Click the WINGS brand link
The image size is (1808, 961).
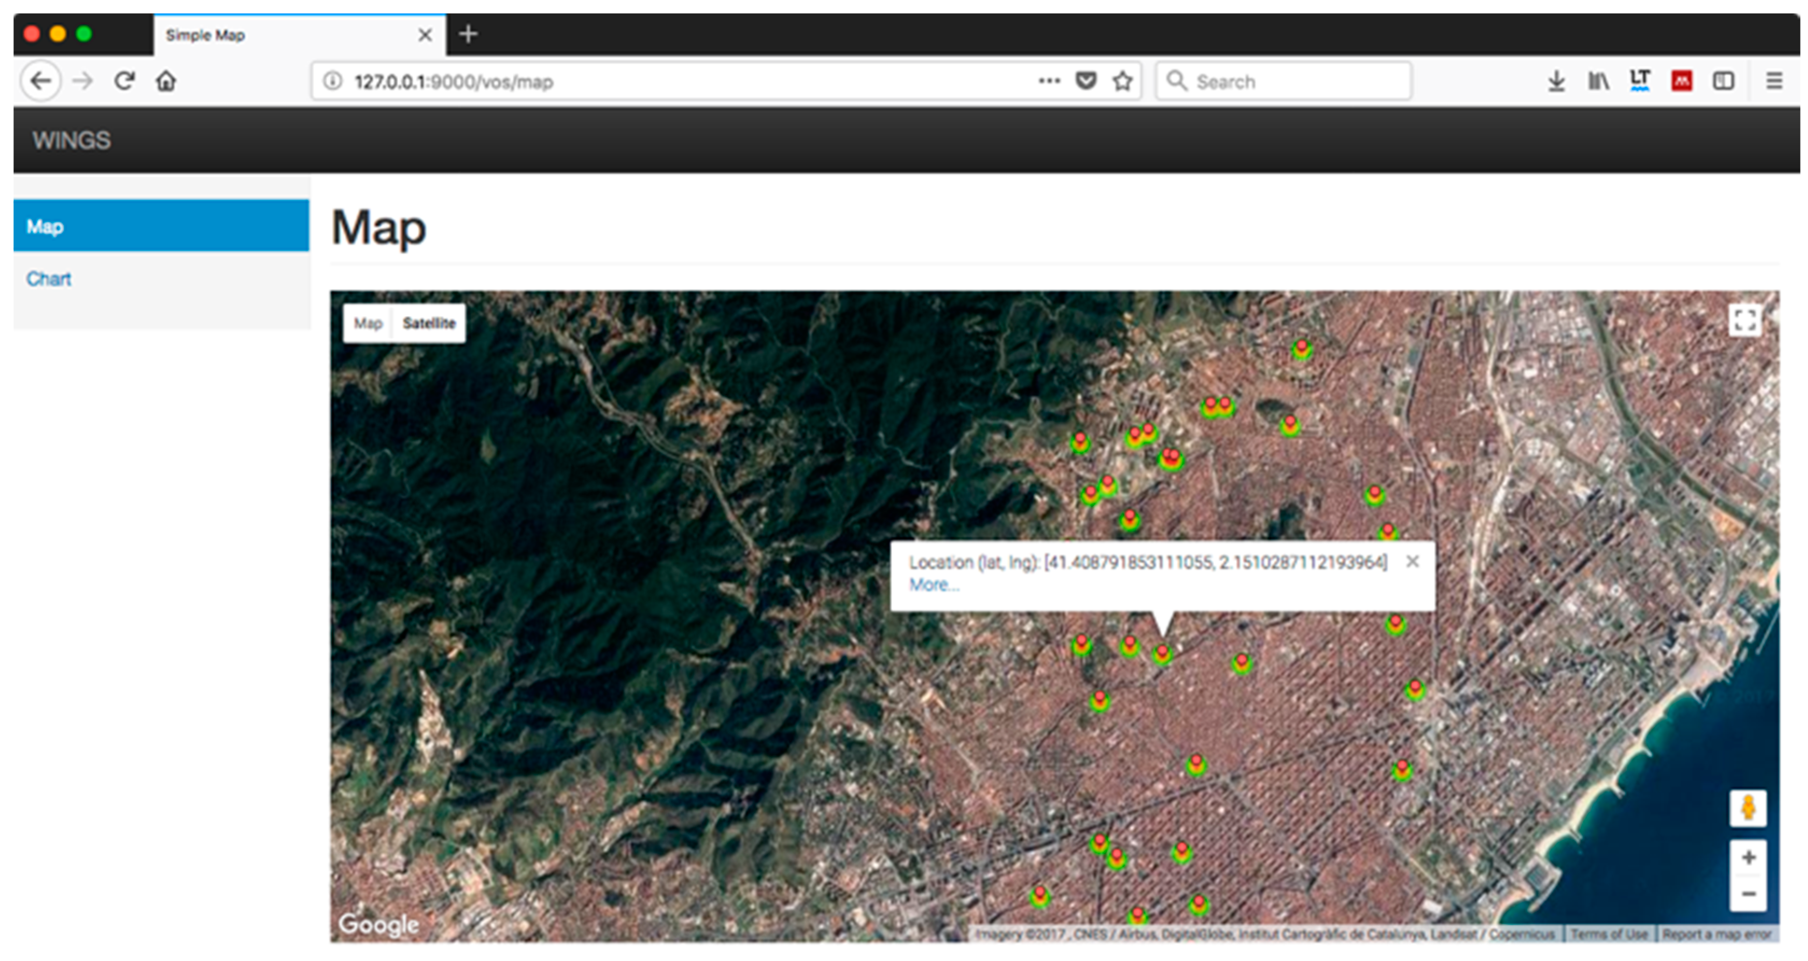[x=72, y=140]
